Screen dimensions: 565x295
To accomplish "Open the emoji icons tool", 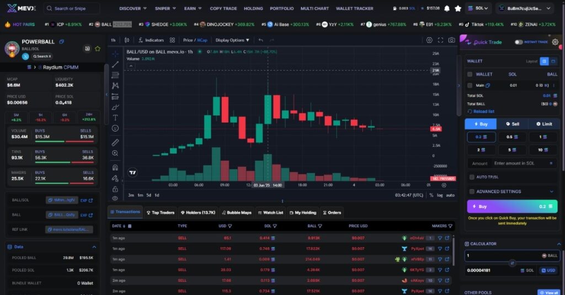I will click(115, 128).
